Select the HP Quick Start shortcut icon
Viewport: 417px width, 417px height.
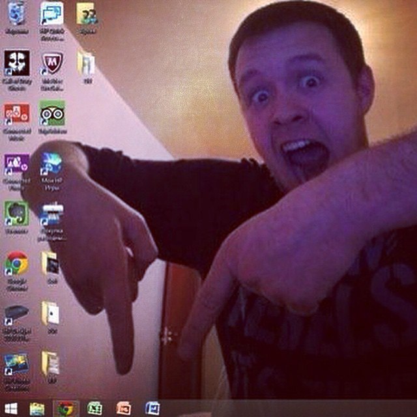point(51,13)
